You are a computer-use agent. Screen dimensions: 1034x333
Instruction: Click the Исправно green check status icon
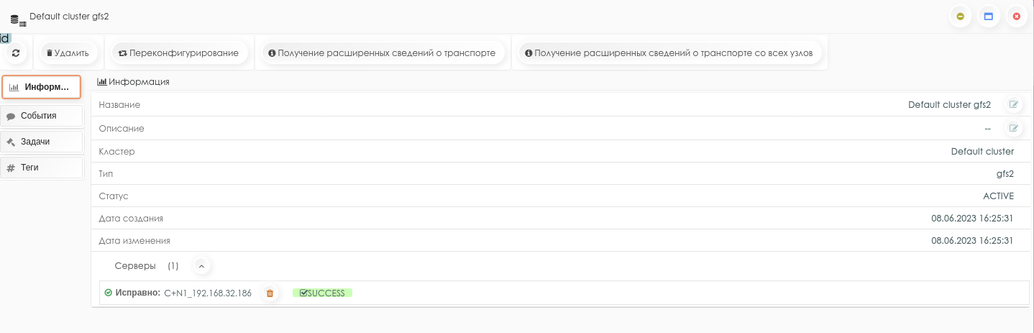coord(109,293)
